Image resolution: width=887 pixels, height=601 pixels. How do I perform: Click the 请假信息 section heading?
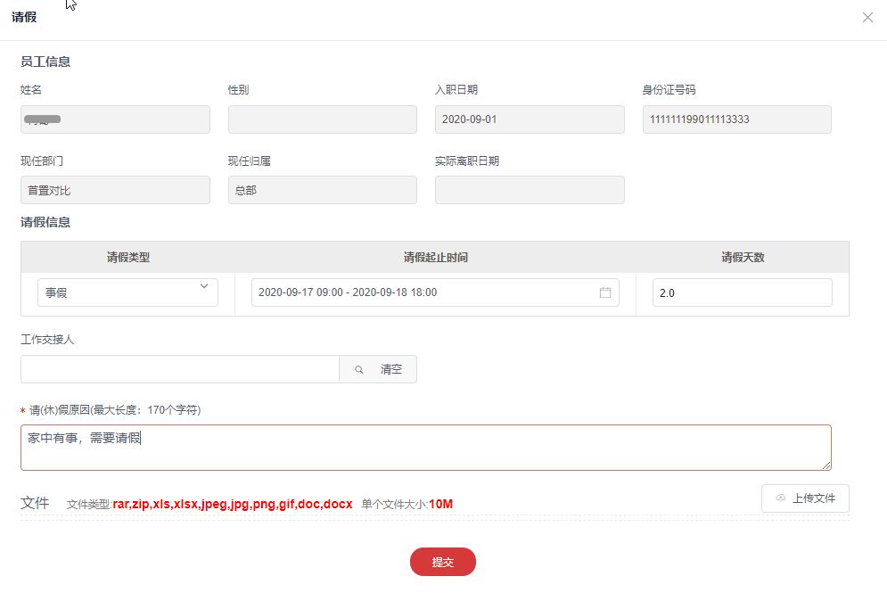click(45, 222)
